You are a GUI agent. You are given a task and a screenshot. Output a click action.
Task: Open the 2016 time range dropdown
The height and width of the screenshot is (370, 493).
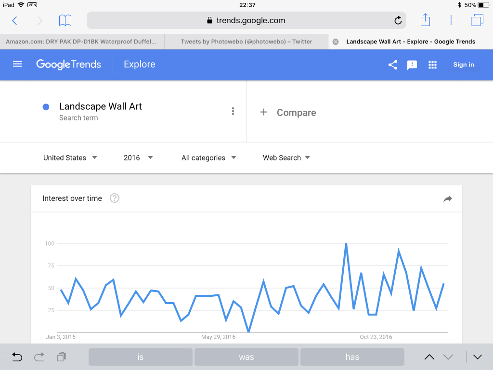click(138, 158)
